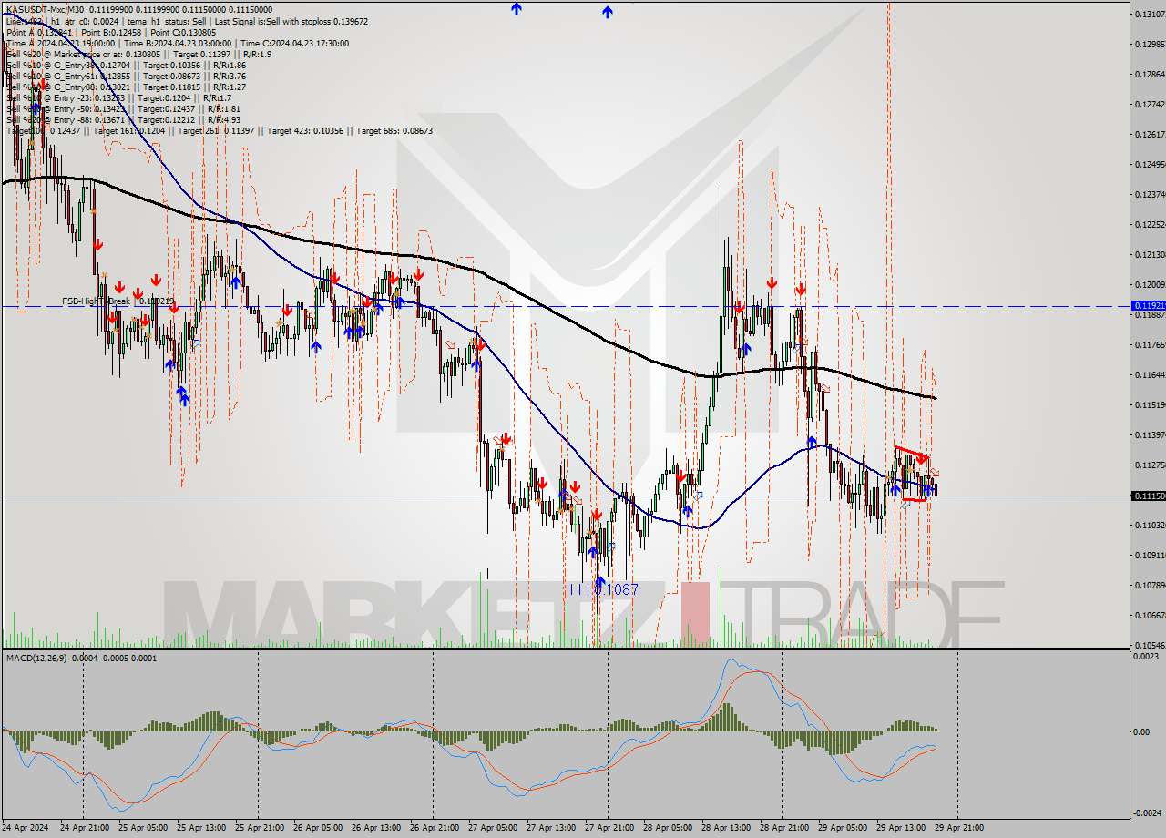The height and width of the screenshot is (838, 1166).
Task: Click the 0.11644 price axis label
Action: tap(1149, 374)
